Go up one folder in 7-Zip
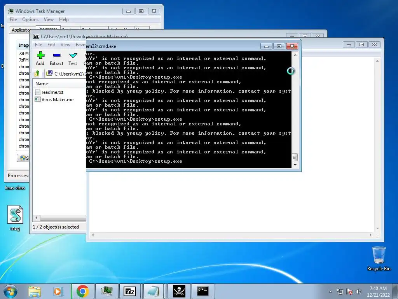 (37, 74)
